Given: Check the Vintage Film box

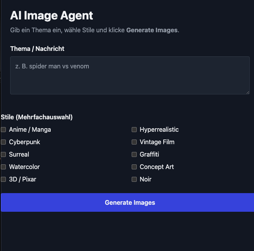Looking at the screenshot, I should pos(134,142).
